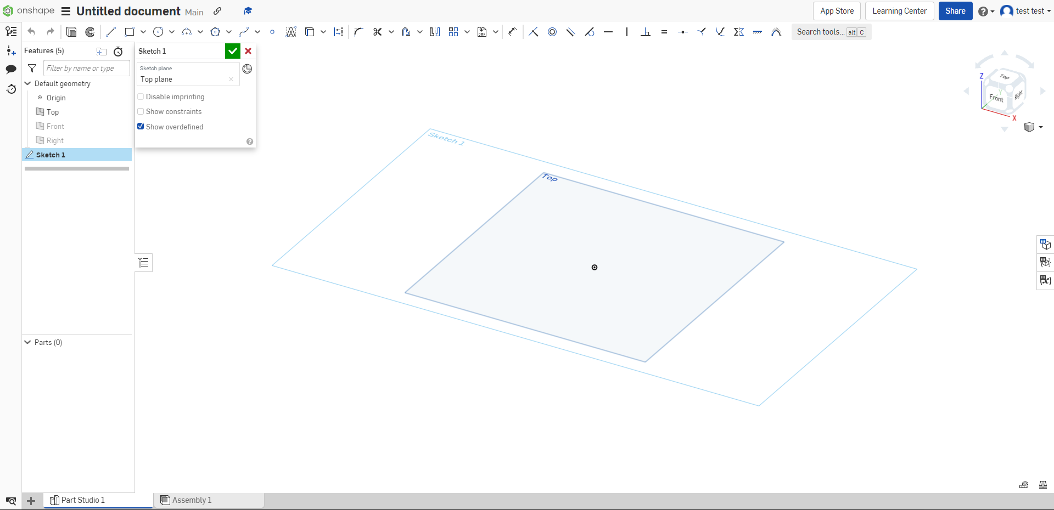Activate the Sketch text tool
Screen dimensions: 1054x510
[x=291, y=32]
